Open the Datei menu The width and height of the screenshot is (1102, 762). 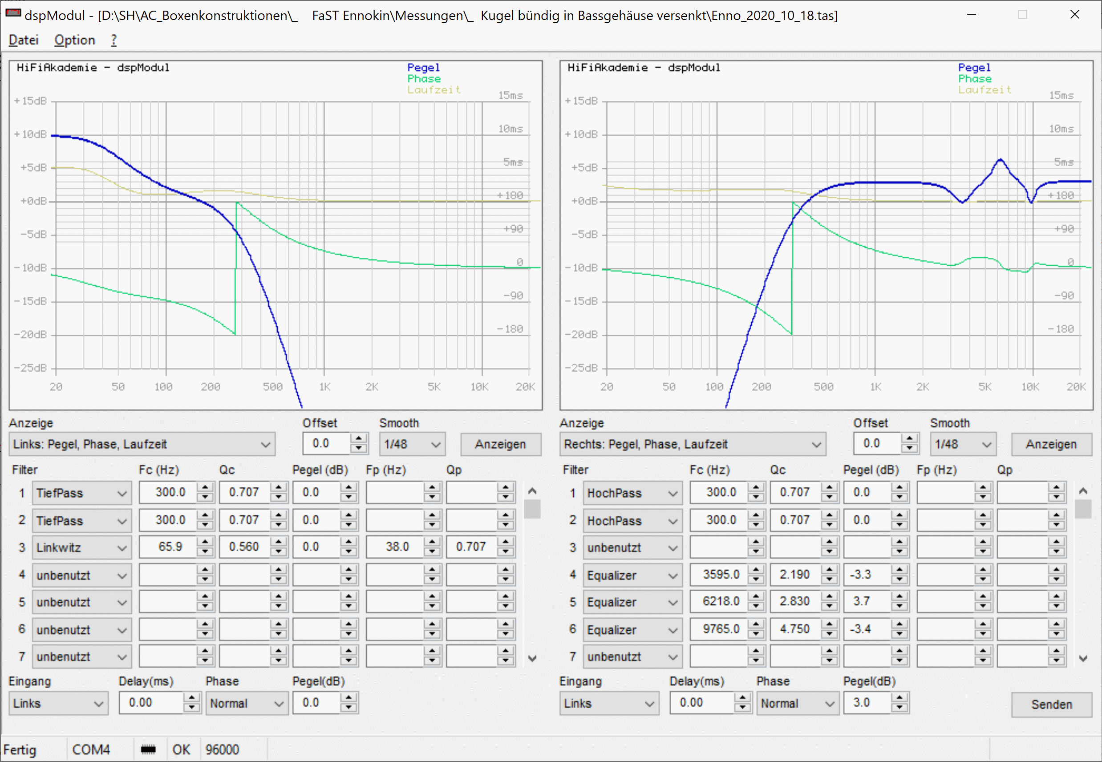(x=24, y=40)
